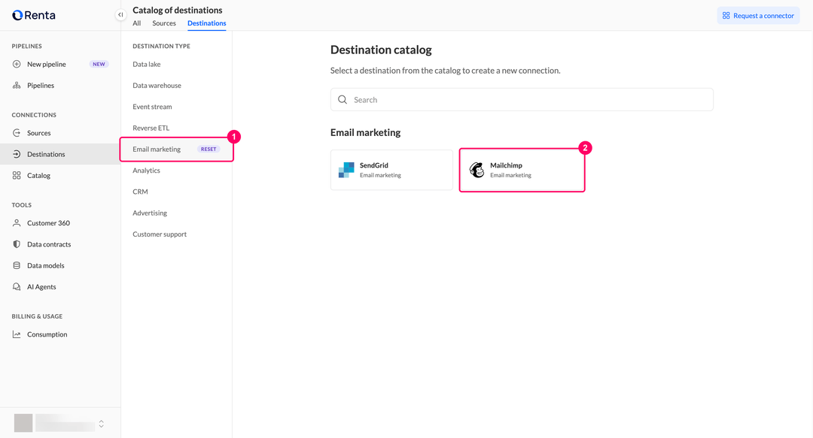813x438 pixels.
Task: Filter by Customer support type
Action: click(x=160, y=234)
